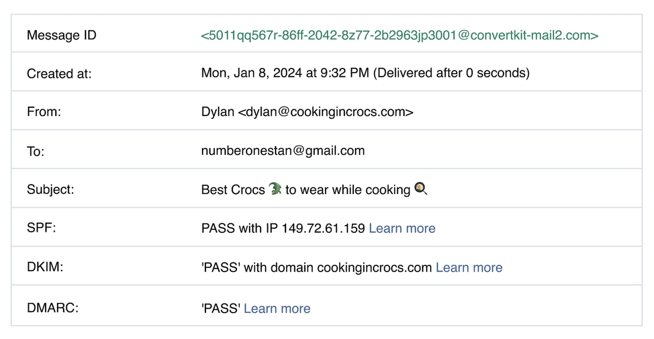Screen dimensions: 654x339
Task: Click the Message ID row label
Action: point(62,35)
